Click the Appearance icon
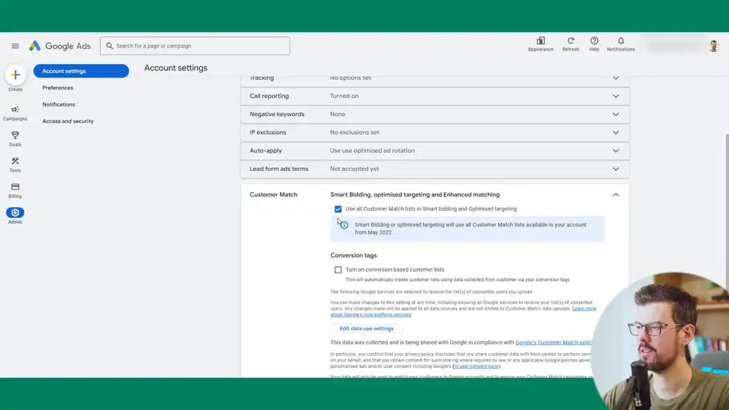The height and width of the screenshot is (410, 729). tap(540, 41)
